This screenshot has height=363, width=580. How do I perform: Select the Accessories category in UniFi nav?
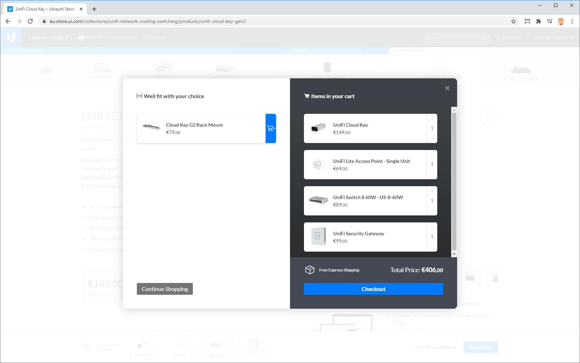coord(225,71)
